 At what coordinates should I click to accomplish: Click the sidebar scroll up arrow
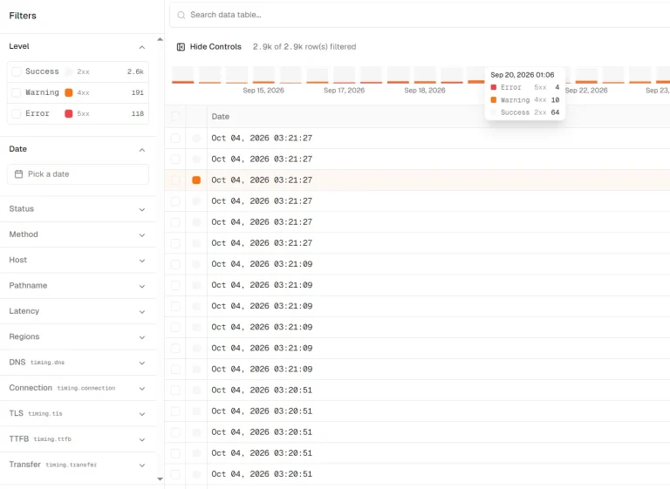[x=160, y=39]
